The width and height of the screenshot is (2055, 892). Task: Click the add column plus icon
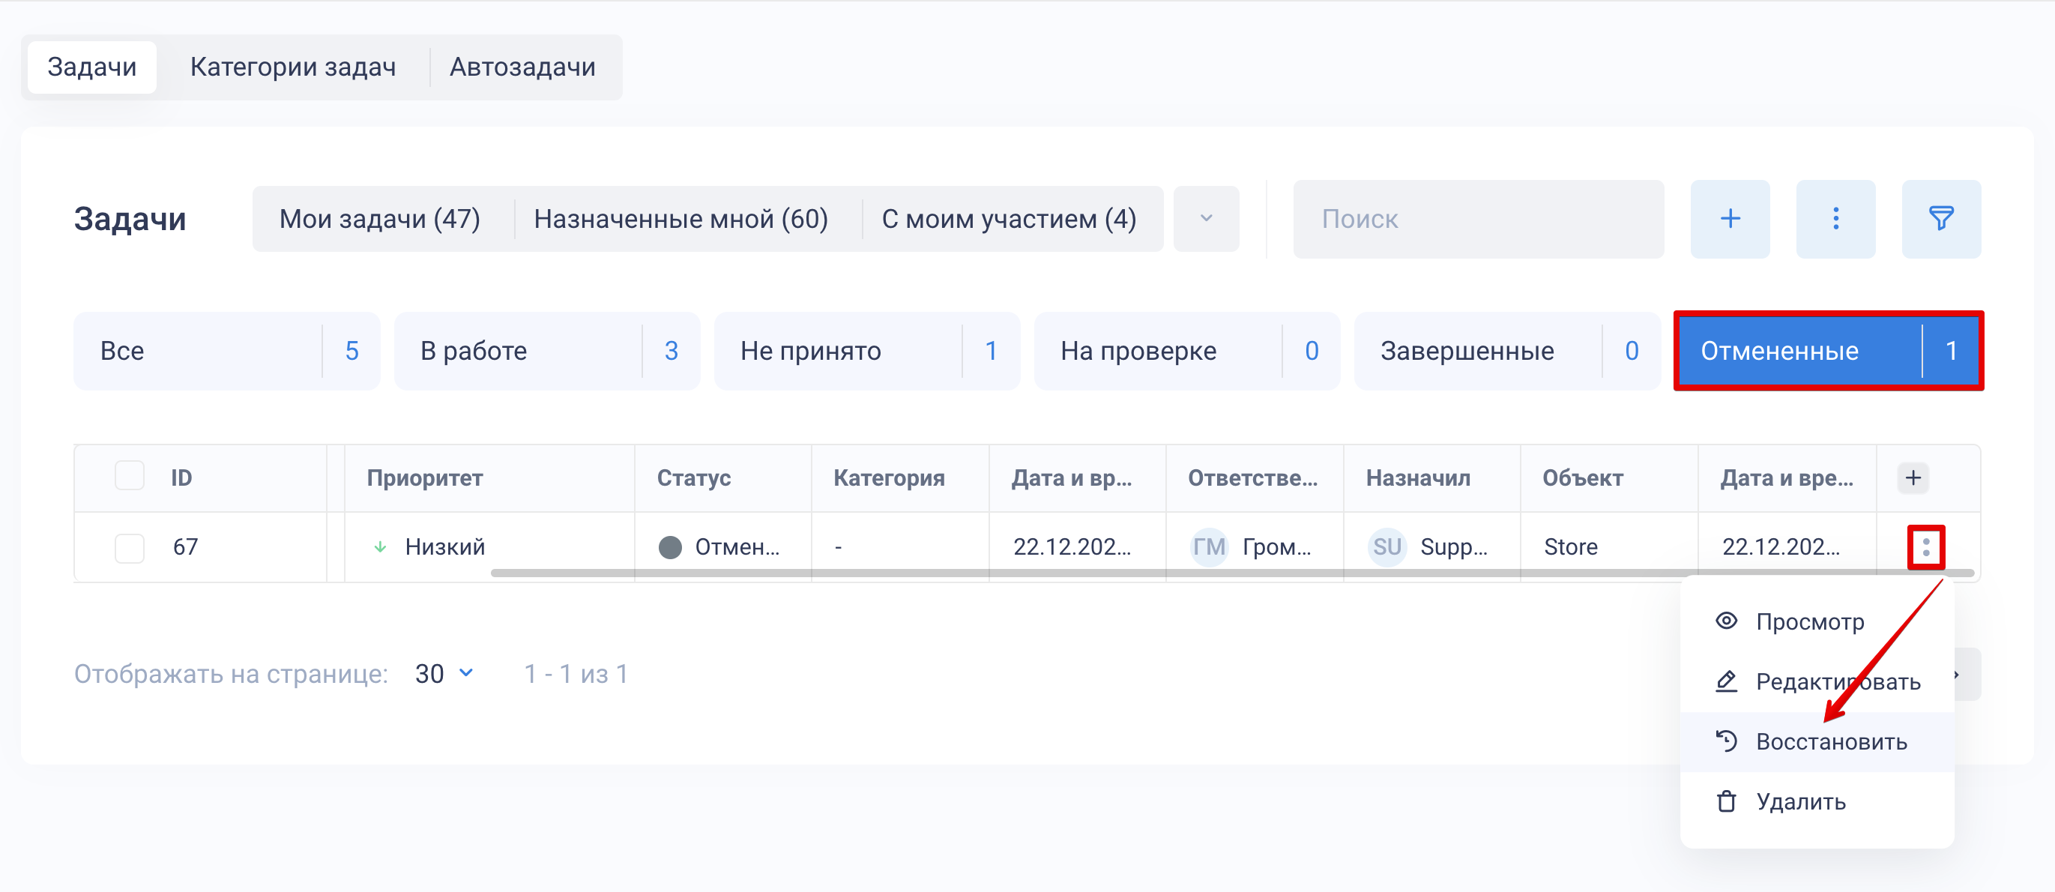click(1912, 478)
